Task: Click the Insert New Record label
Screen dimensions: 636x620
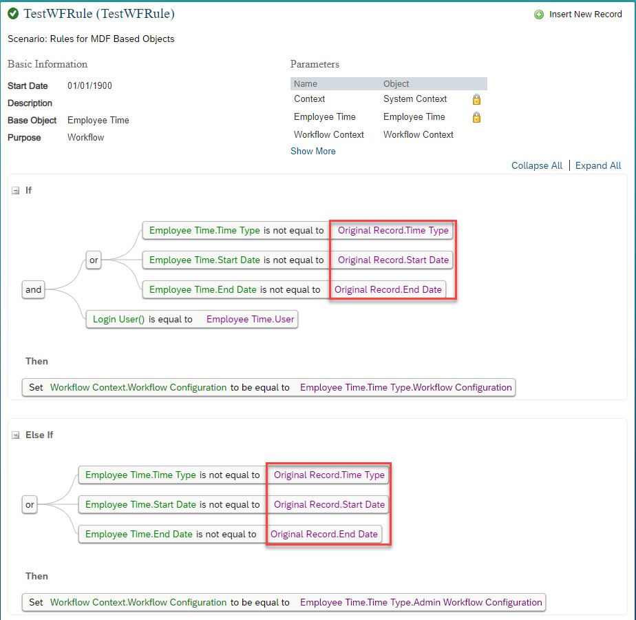Action: point(585,14)
